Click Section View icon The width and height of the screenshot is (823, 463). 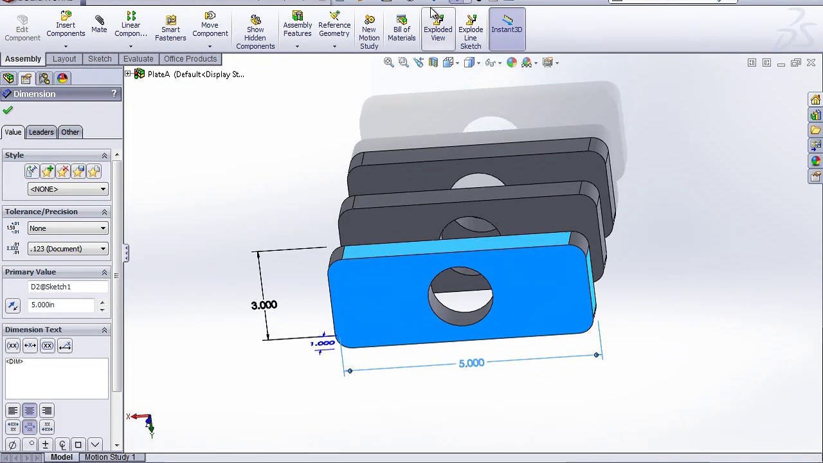click(x=433, y=62)
